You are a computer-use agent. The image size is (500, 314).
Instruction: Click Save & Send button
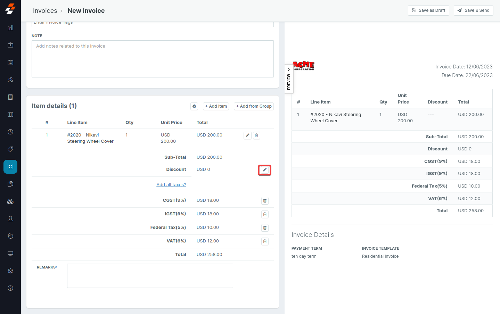(473, 10)
